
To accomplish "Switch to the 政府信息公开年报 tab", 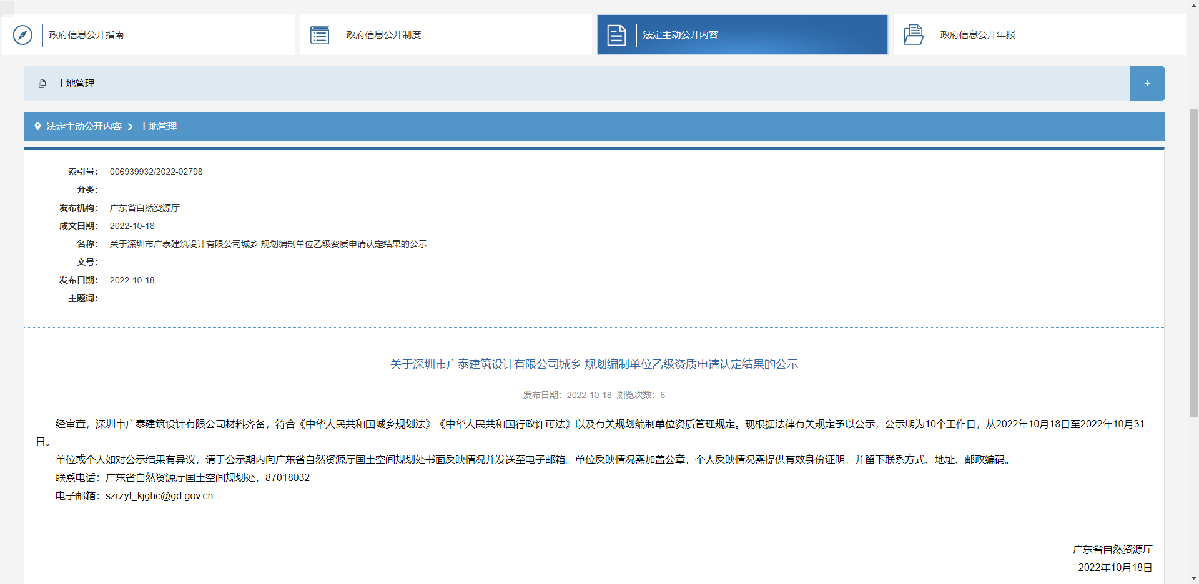I will (977, 35).
